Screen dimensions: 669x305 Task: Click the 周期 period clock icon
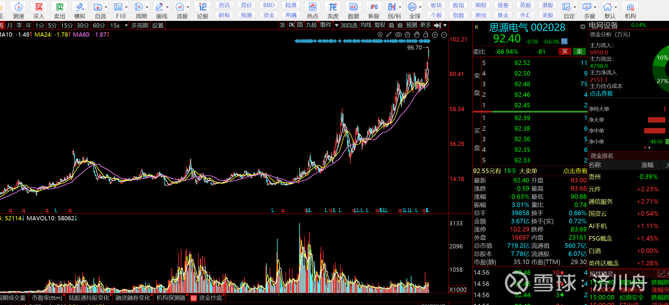pos(139,7)
